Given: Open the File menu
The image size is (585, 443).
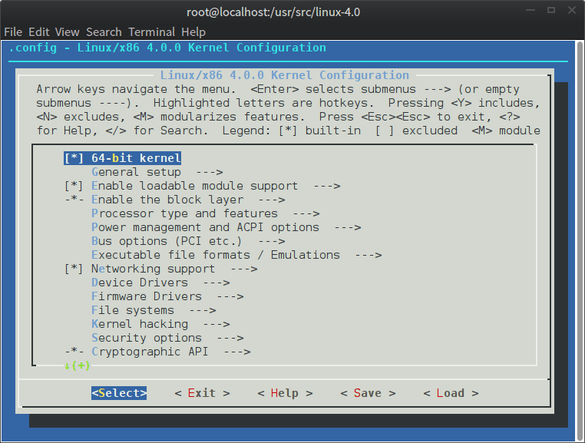Looking at the screenshot, I should coord(13,32).
